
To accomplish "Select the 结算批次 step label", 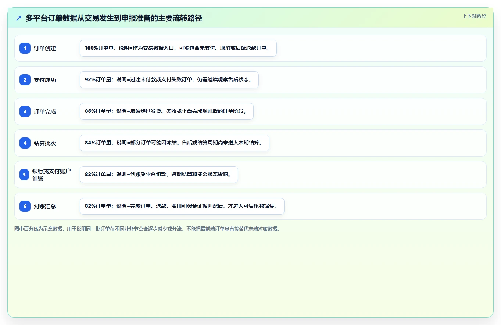I will 45,143.
